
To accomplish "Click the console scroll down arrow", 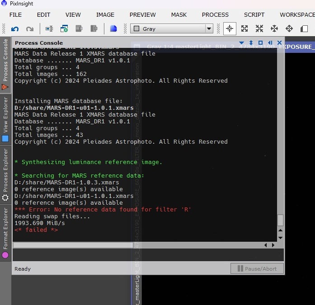I will click(281, 238).
